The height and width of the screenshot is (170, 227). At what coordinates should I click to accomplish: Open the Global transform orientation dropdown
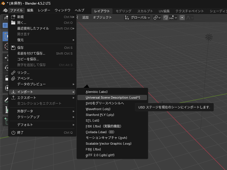137,18
